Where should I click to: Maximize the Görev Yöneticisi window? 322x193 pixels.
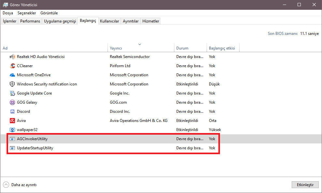299,5
